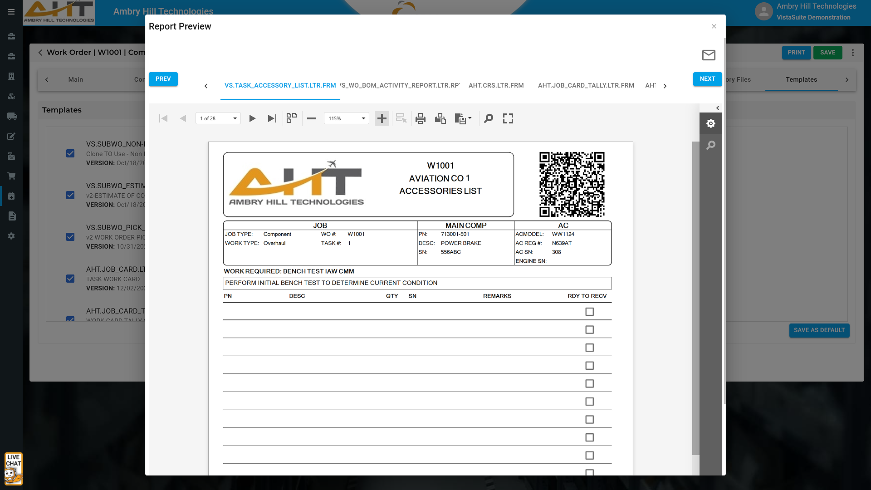Select the AHT.JOB_CARD_TALLY.LTR.FRM tab
The height and width of the screenshot is (490, 871).
586,85
